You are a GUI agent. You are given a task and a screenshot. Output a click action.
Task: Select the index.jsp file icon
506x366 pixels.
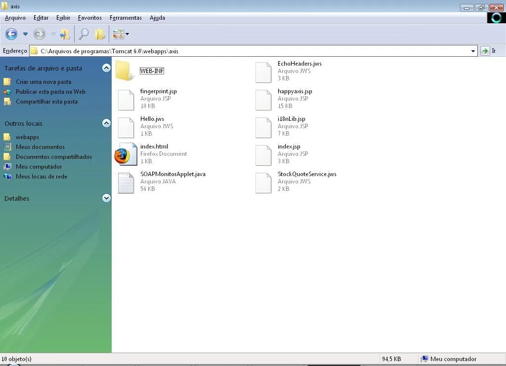[263, 155]
